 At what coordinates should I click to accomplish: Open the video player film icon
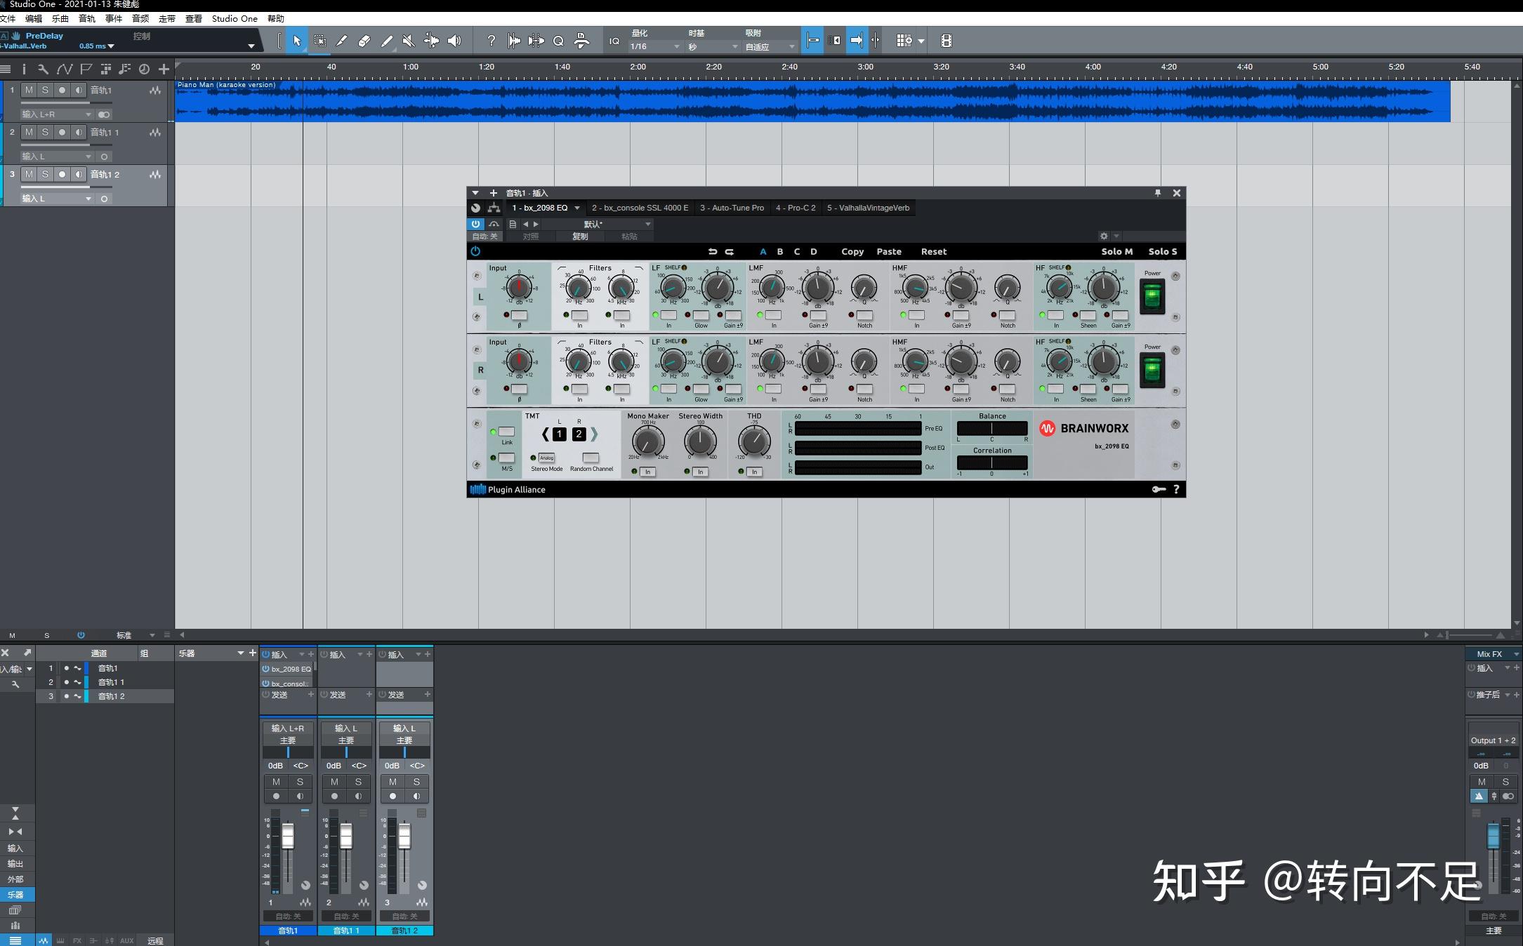coord(947,41)
